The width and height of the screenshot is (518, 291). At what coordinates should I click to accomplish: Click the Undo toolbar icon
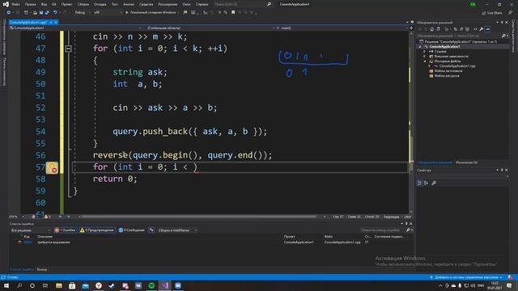(55, 13)
